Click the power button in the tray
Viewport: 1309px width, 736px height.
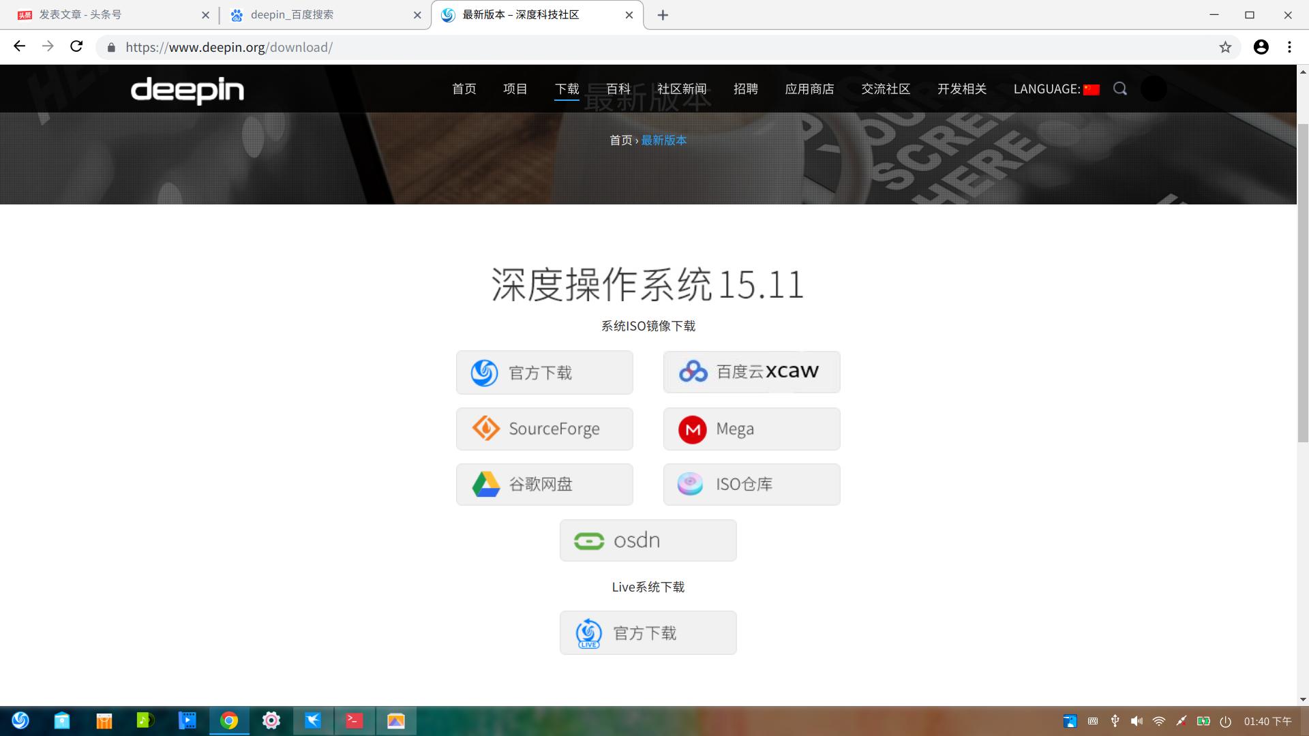(x=1226, y=721)
